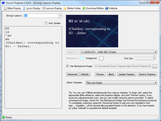
Task: Enable the Auto Update checkbox
Action: 46,23
